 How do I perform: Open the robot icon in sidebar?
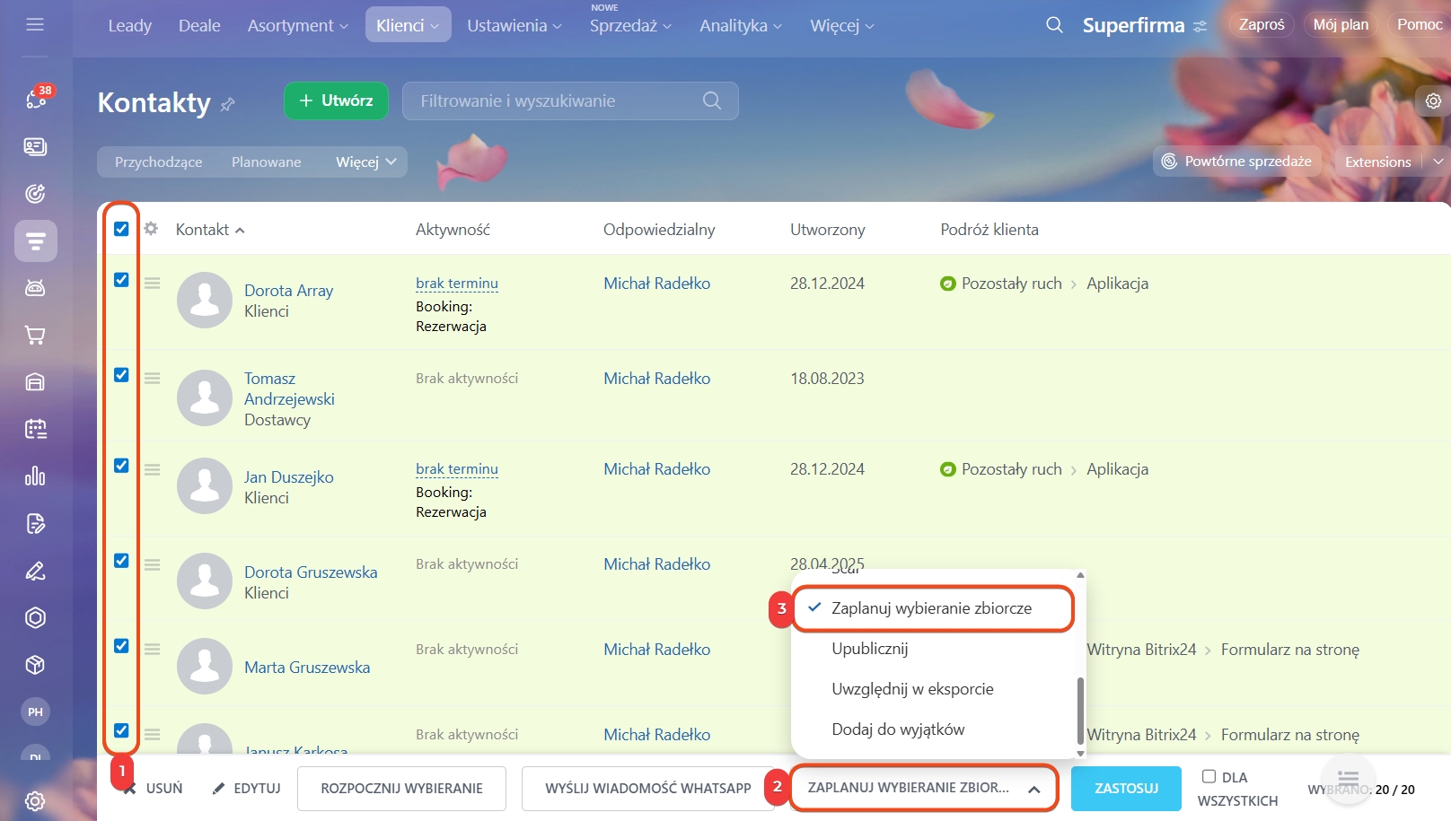[35, 288]
